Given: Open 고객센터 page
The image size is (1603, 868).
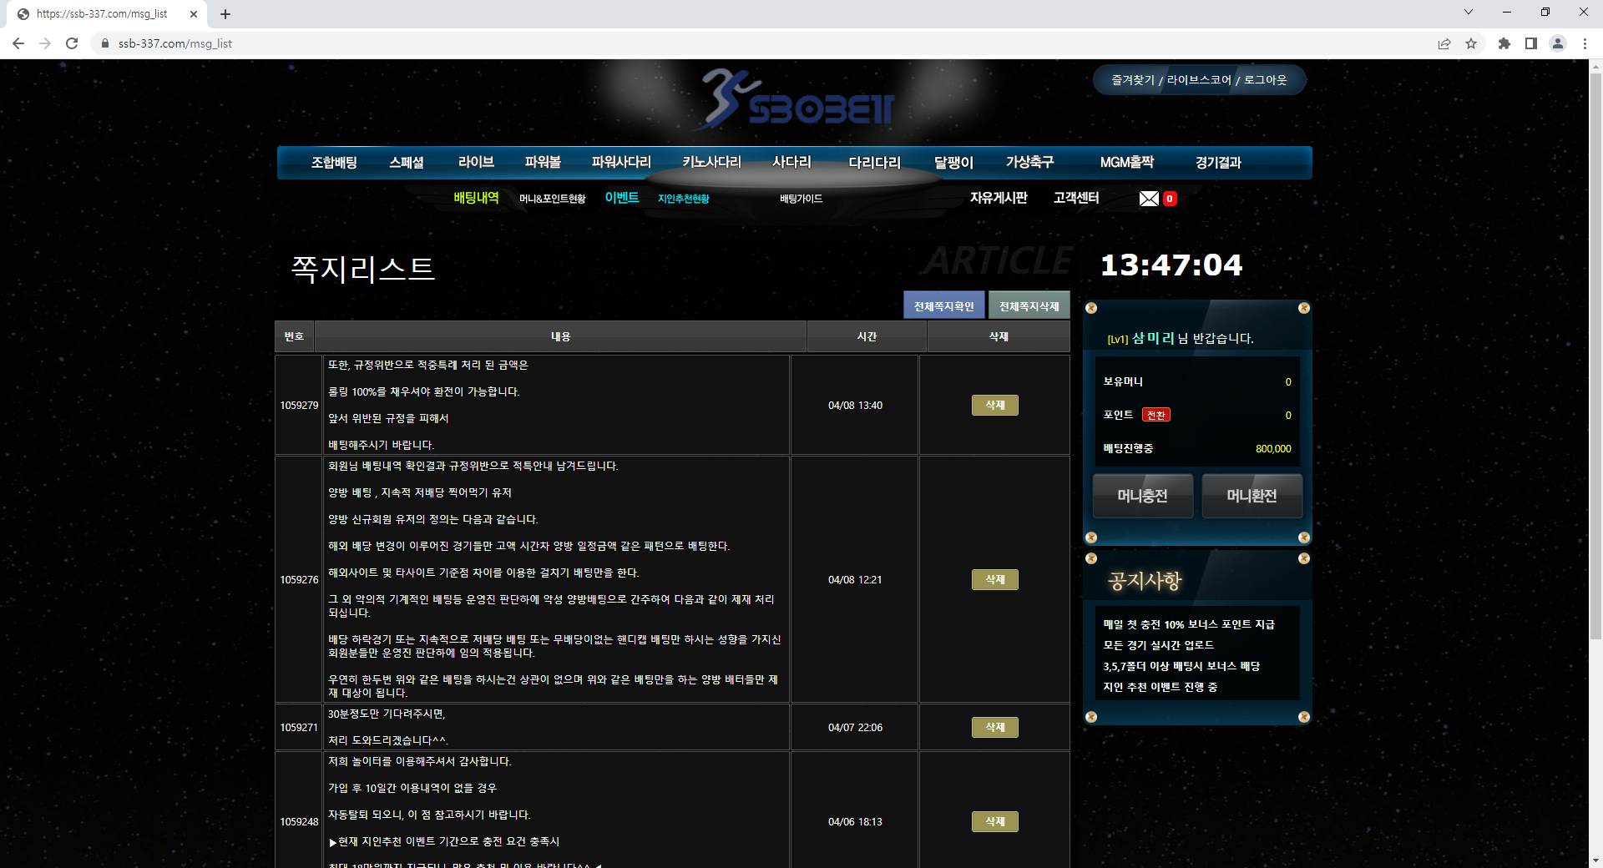Looking at the screenshot, I should tap(1076, 198).
